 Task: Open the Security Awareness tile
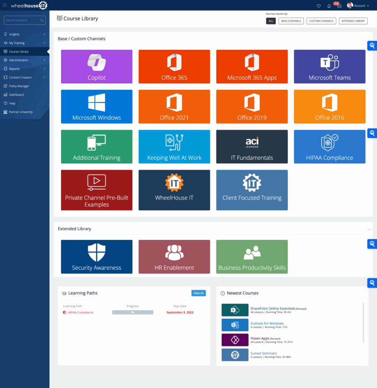(97, 257)
